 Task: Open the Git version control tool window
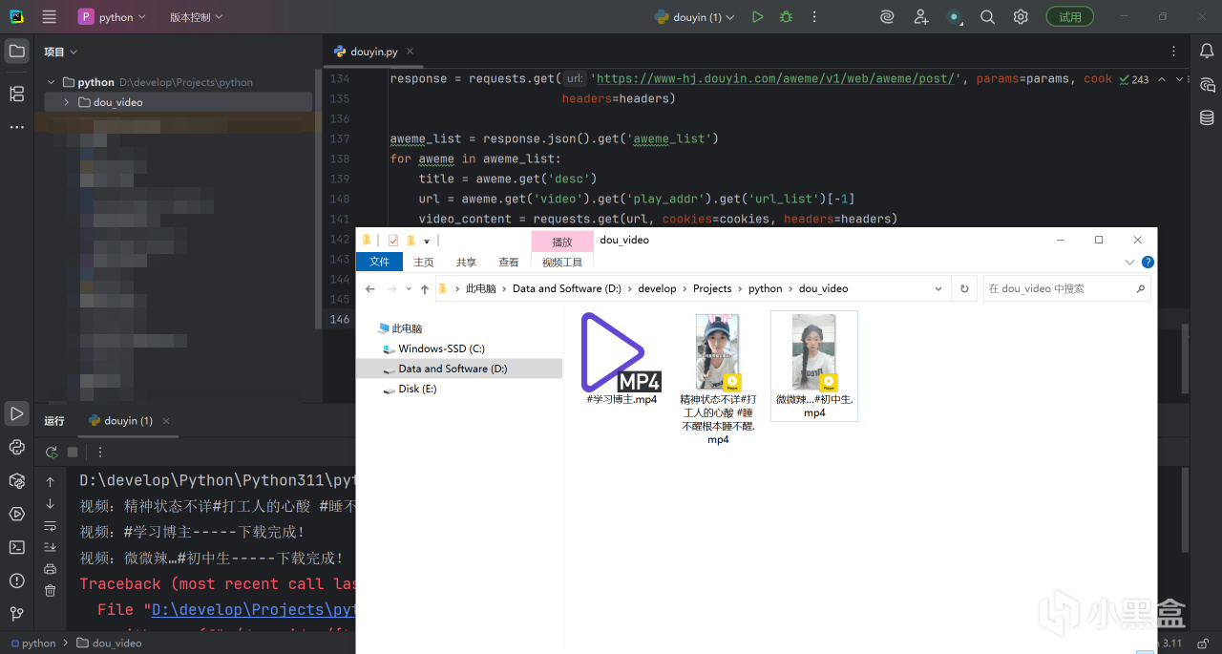point(16,614)
